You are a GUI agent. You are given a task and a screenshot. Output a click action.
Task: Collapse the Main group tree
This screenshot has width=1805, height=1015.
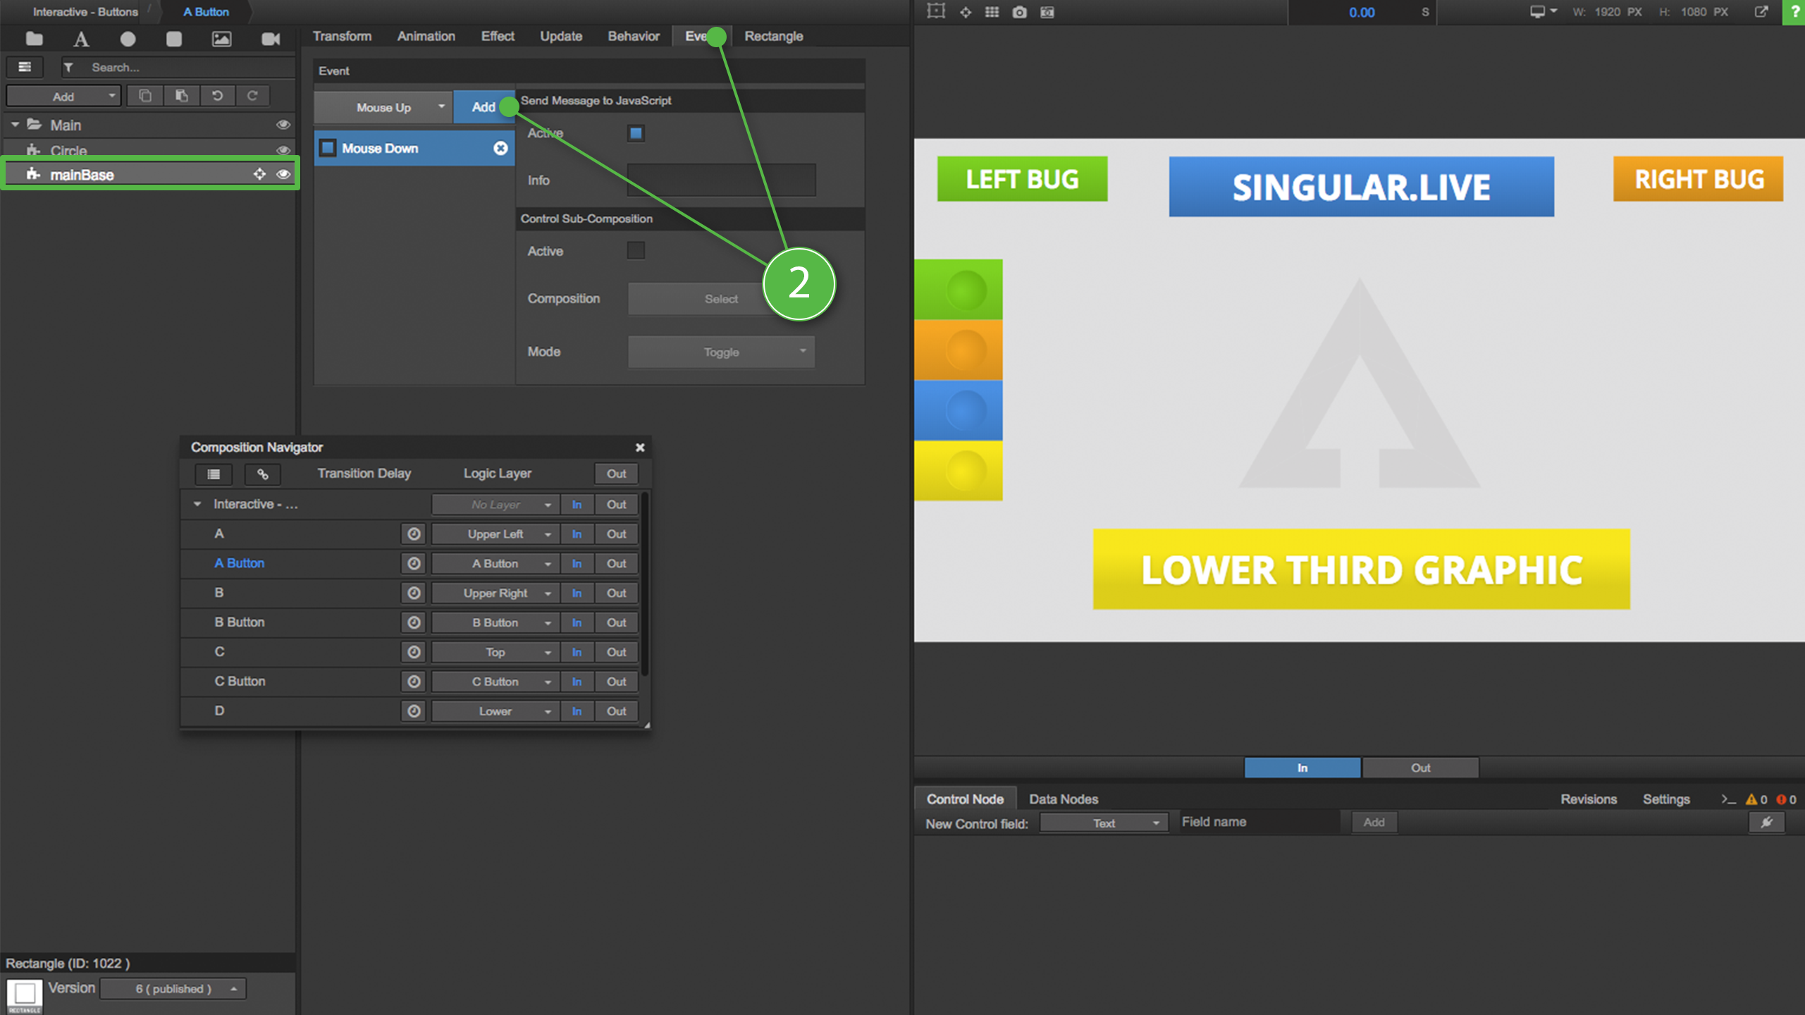pos(15,125)
